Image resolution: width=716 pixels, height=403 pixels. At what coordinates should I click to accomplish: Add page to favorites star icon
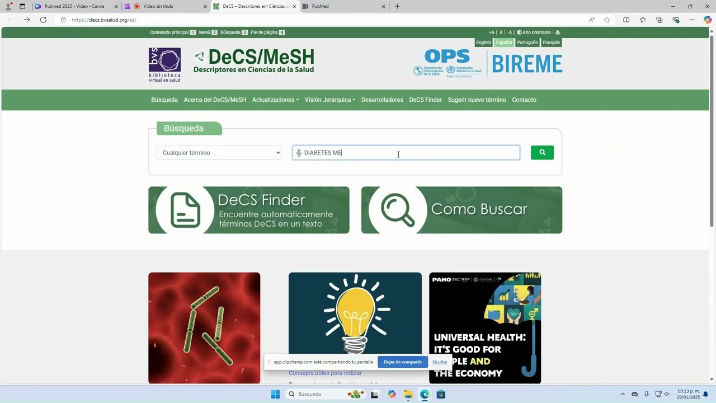(x=607, y=20)
